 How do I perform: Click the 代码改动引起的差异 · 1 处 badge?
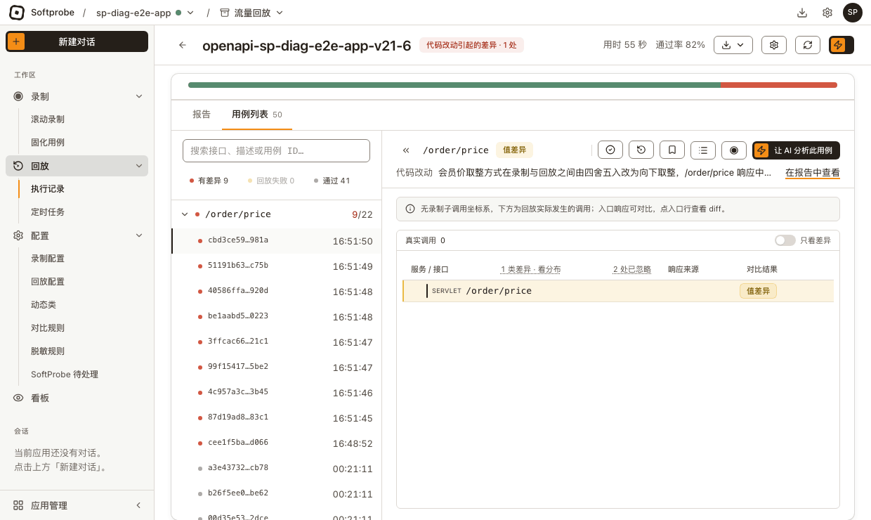tap(471, 45)
